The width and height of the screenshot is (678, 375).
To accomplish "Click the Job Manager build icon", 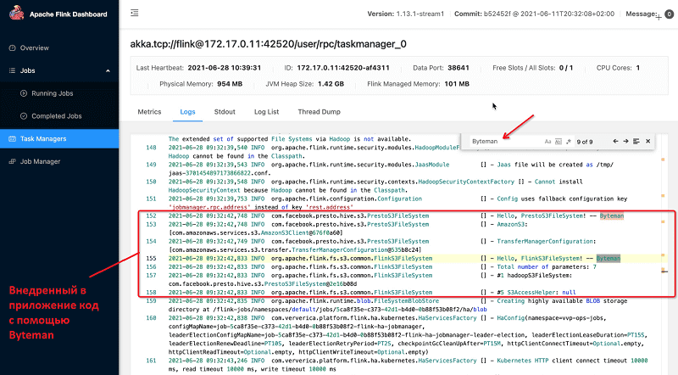I will click(x=12, y=161).
